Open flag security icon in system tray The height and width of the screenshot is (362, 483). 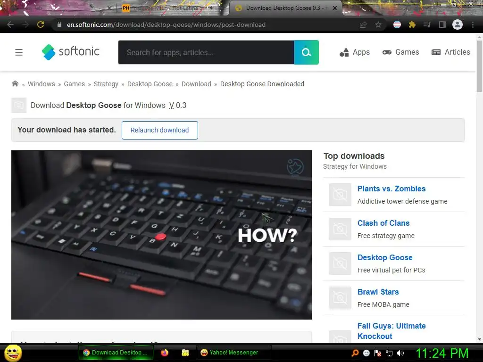[x=378, y=353]
